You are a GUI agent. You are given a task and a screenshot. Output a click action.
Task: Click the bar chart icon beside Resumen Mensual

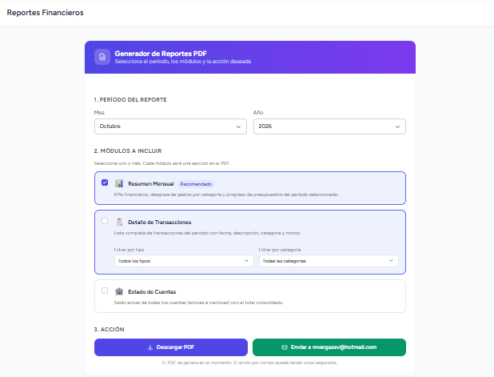(119, 183)
